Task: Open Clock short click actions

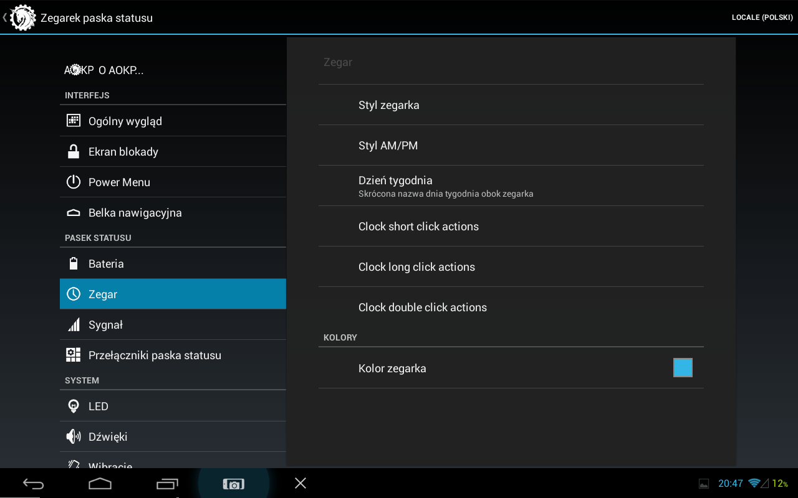Action: click(x=511, y=226)
